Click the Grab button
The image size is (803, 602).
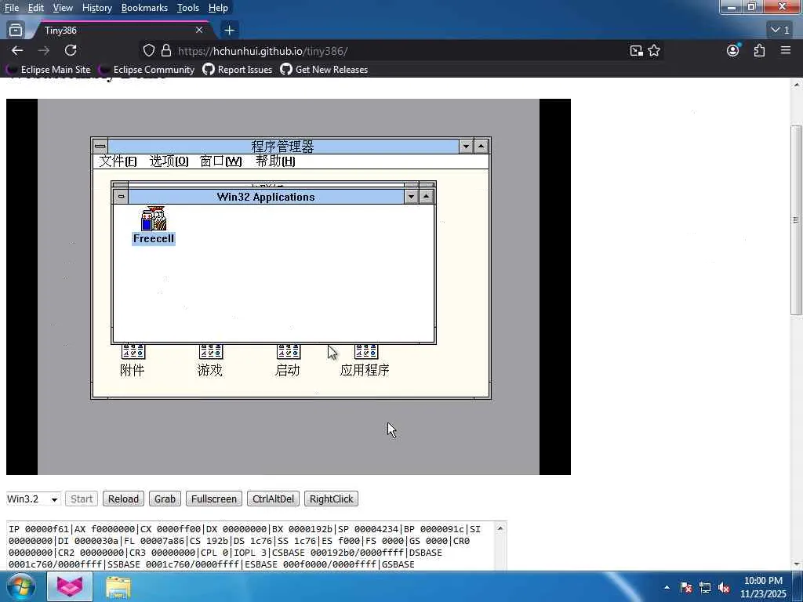point(165,499)
